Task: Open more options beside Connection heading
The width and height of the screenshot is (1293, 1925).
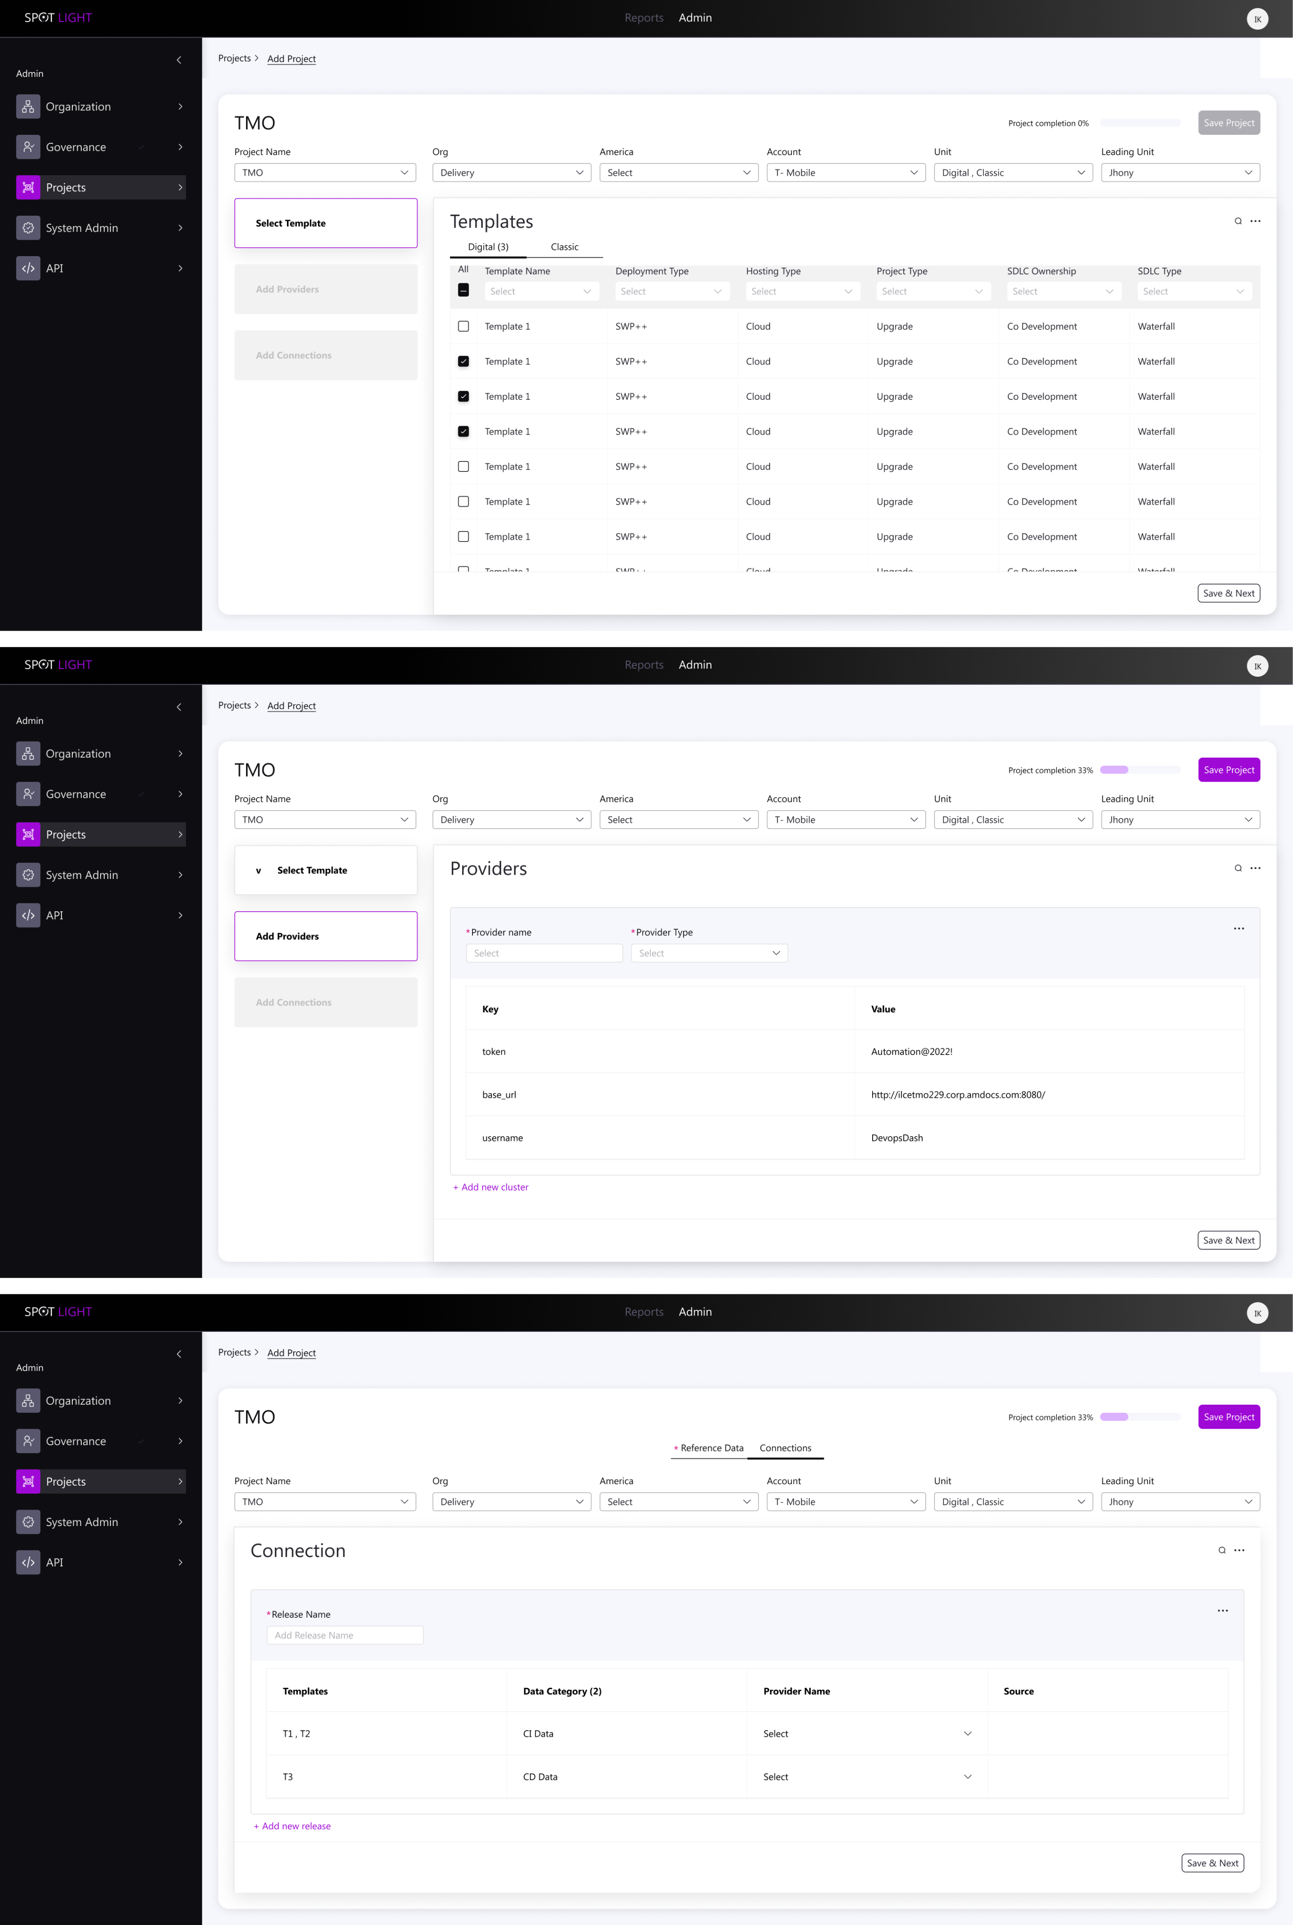Action: [x=1239, y=1550]
